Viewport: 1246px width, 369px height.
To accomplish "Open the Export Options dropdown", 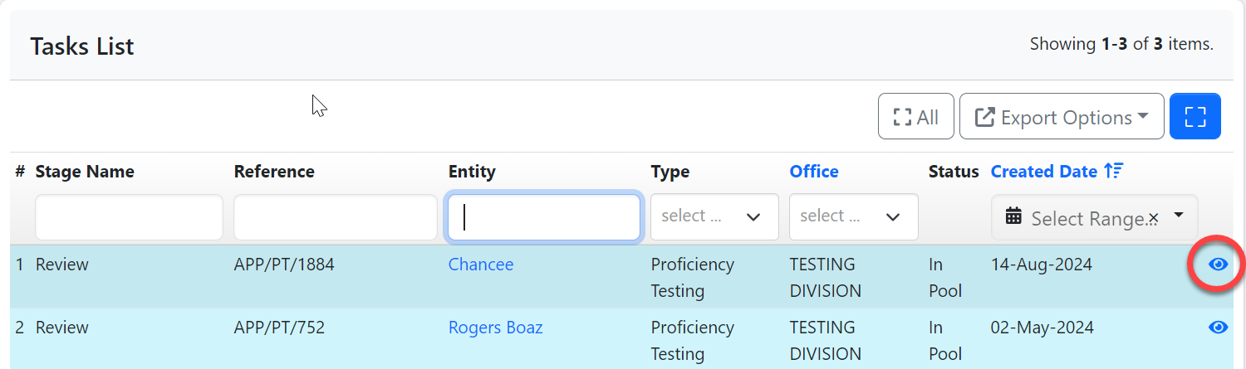I will pyautogui.click(x=1061, y=117).
